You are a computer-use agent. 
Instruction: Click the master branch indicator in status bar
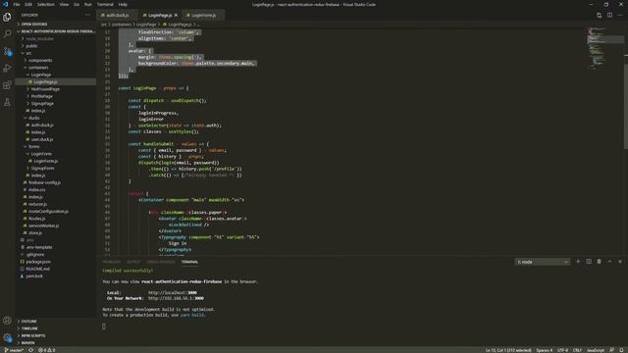coord(14,350)
